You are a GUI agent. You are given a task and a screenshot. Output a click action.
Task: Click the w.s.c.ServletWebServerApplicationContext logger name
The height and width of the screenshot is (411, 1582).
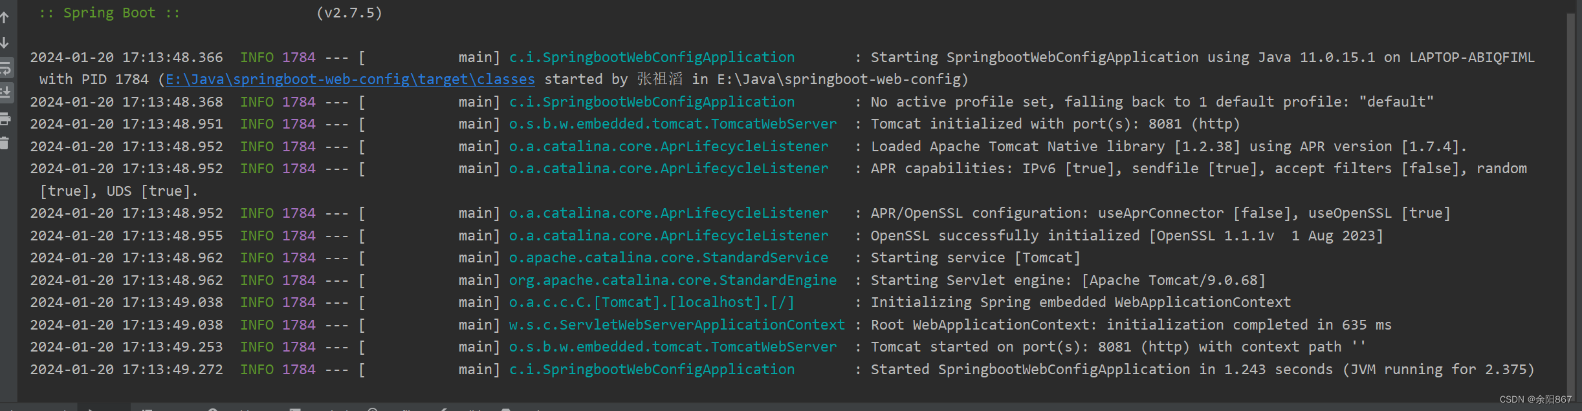[677, 325]
